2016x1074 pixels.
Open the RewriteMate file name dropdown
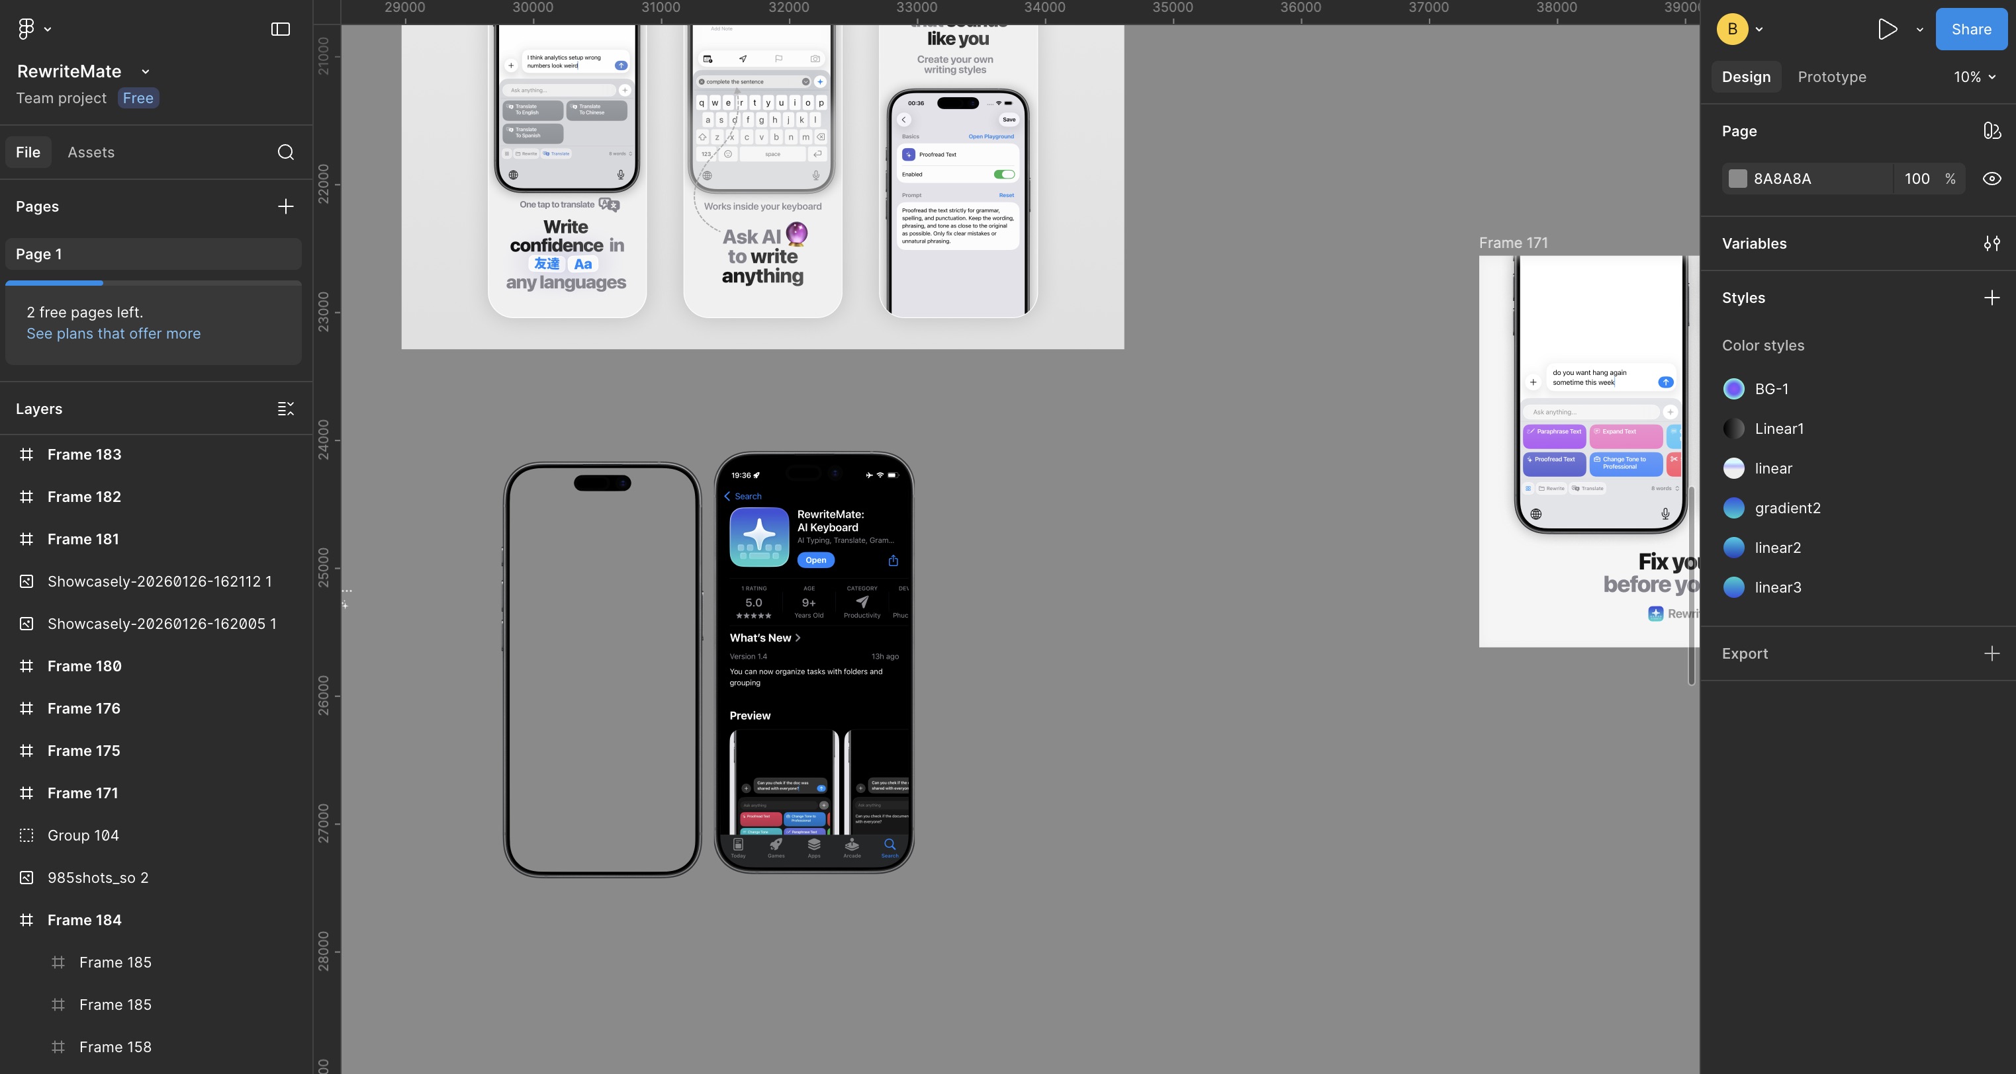click(x=146, y=71)
